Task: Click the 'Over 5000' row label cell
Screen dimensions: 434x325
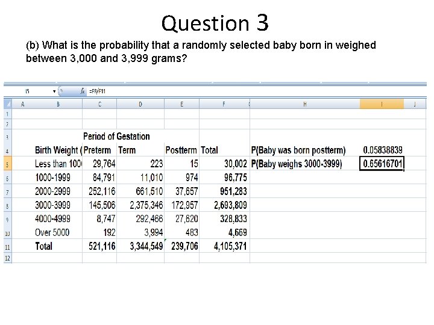Action: click(58, 232)
